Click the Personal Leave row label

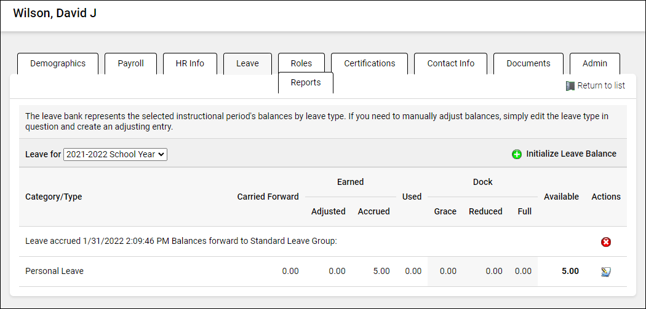click(54, 271)
